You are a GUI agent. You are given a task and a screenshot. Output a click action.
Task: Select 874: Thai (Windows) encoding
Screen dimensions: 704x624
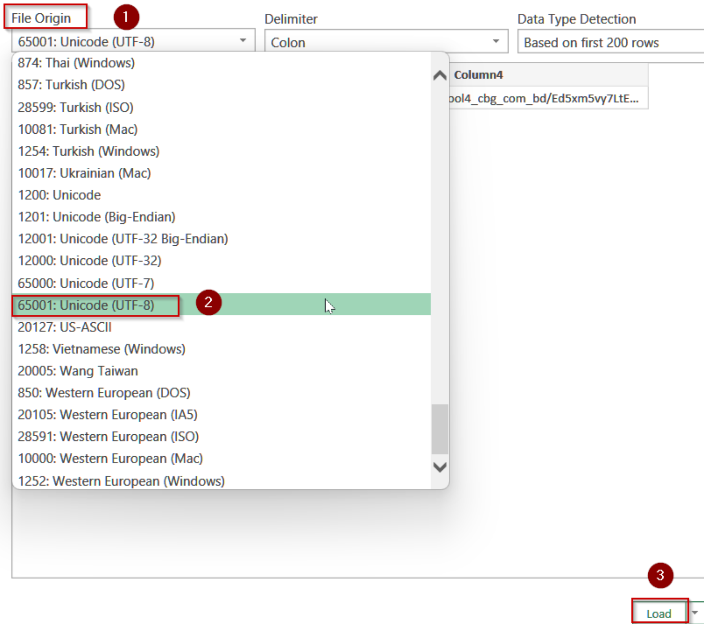point(76,63)
